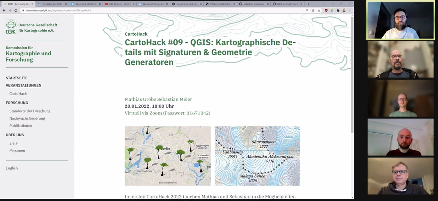Image resolution: width=438 pixels, height=201 pixels.
Task: Go back to the previous browser page
Action: (x=4, y=11)
